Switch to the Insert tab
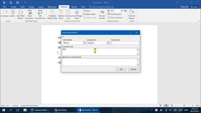Image resolution: width=201 pixels, height=113 pixels. tap(22, 7)
